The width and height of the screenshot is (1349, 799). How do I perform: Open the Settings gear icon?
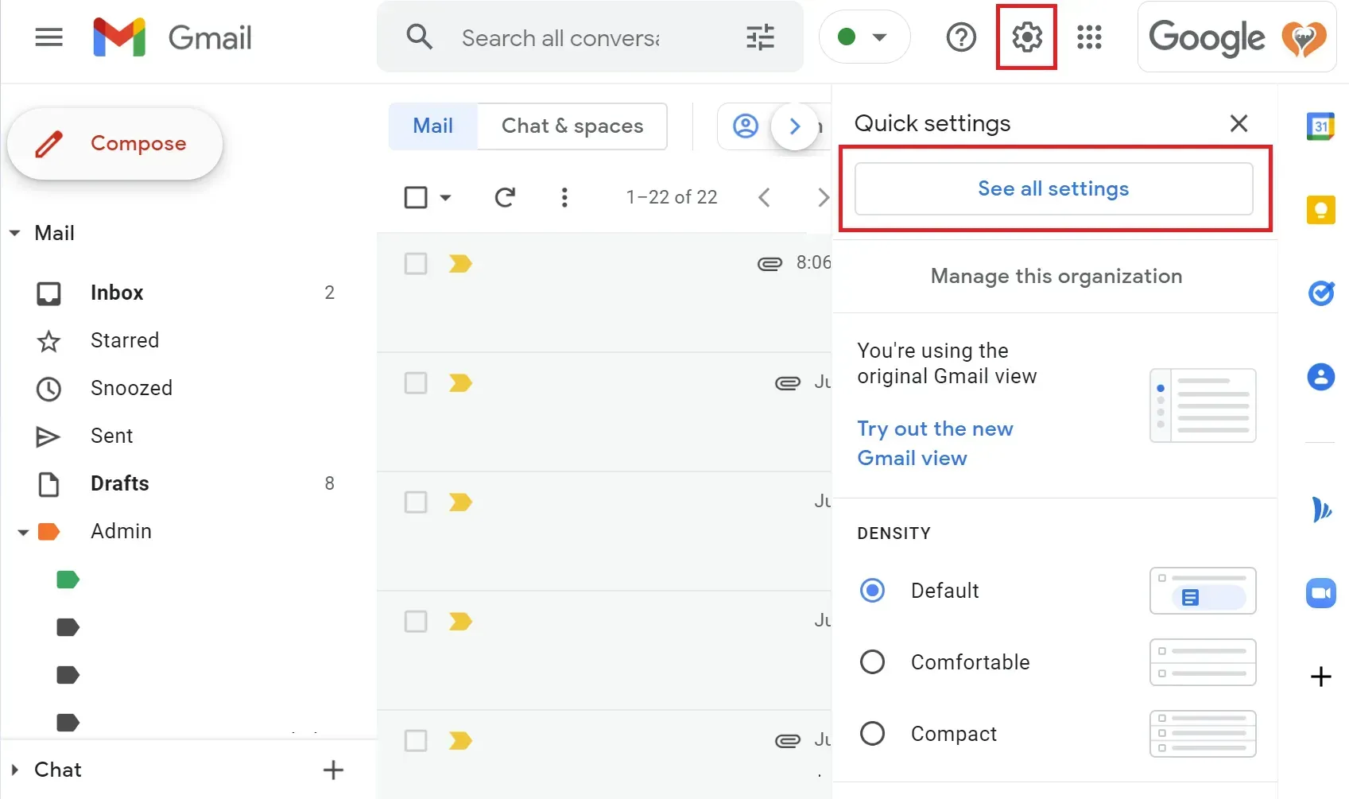point(1027,37)
